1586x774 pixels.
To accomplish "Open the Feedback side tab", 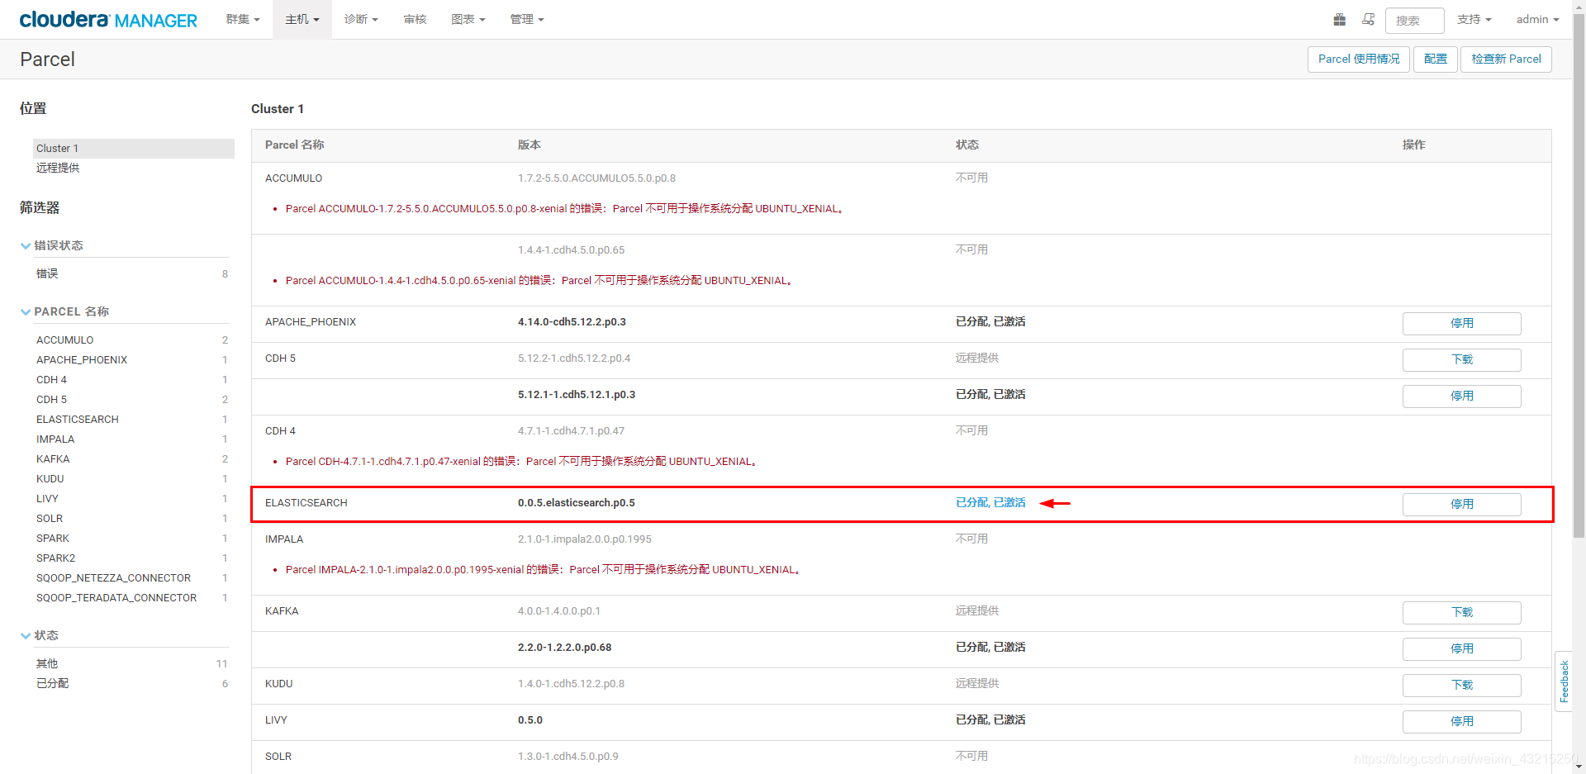I will click(x=1564, y=681).
